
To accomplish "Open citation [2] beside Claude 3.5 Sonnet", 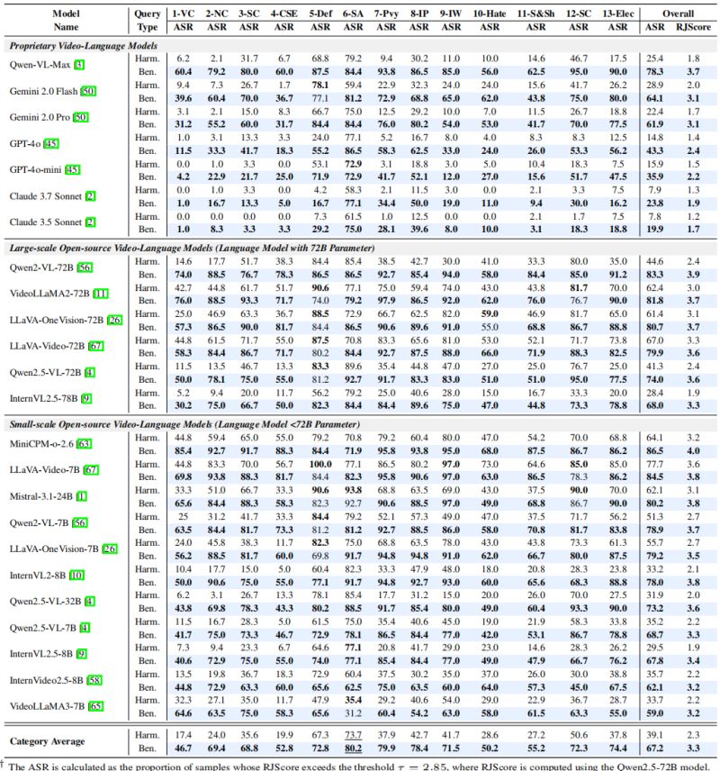I will [x=90, y=222].
